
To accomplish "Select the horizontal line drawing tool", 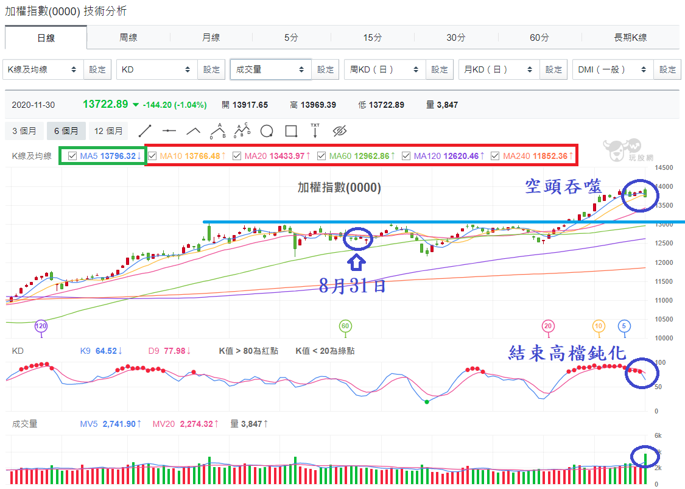I will point(169,131).
